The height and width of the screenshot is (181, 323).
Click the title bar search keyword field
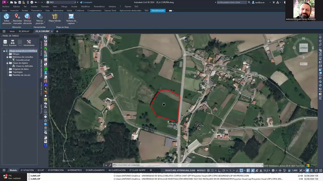point(232,2)
